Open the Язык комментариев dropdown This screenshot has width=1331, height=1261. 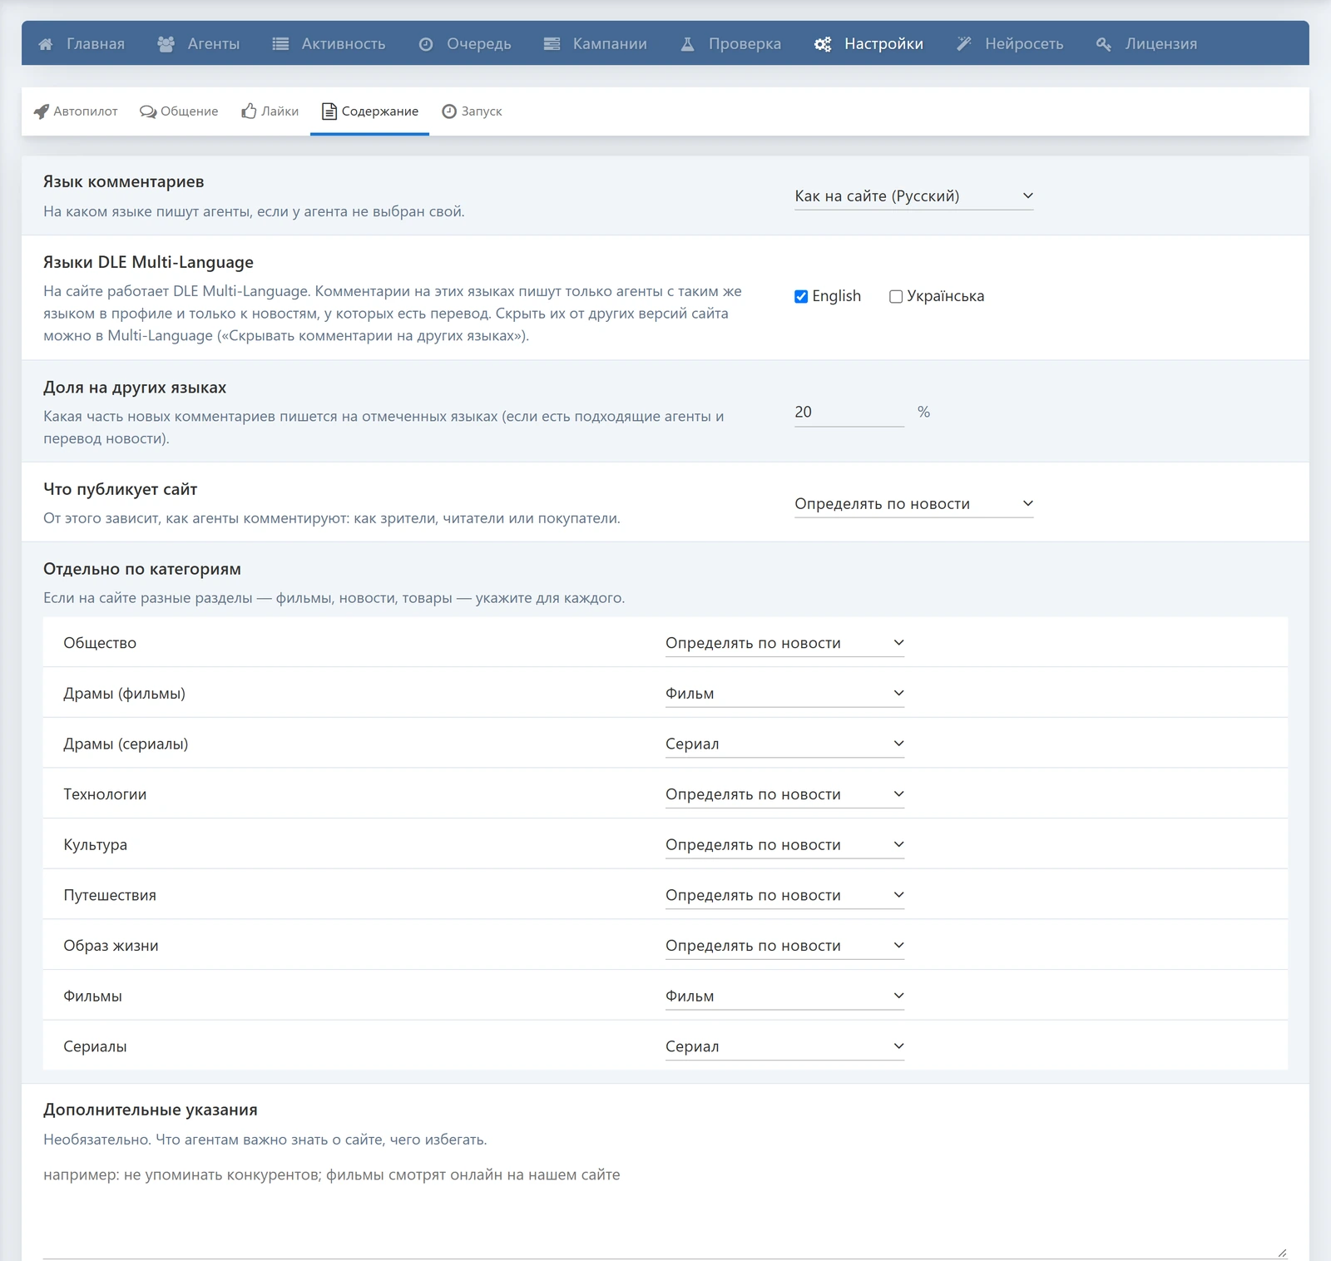click(913, 196)
